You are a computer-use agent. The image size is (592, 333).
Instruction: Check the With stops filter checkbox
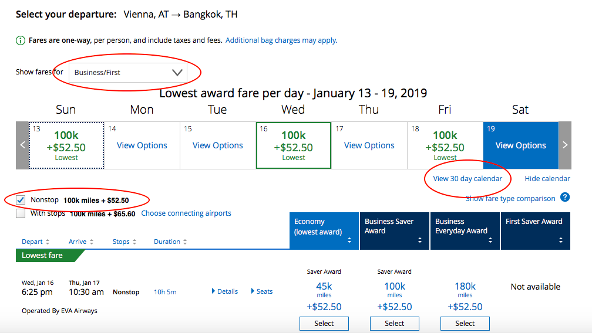tap(21, 214)
